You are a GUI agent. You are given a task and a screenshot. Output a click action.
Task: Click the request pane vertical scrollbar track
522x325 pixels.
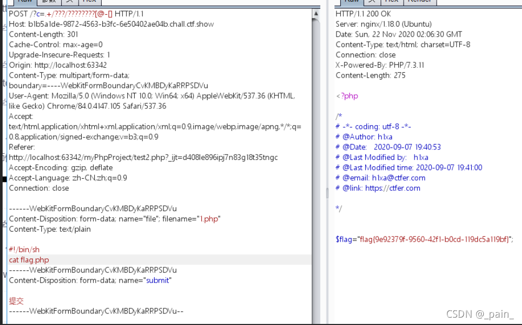(316, 171)
